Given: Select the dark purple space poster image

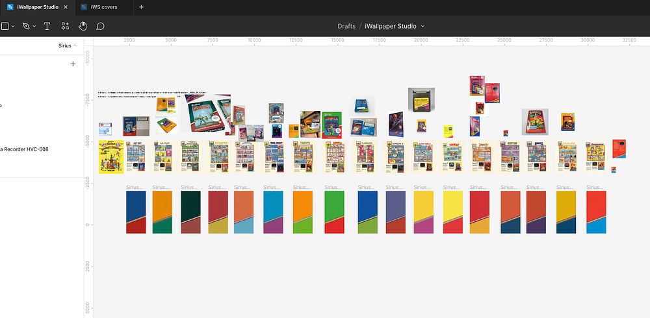Looking at the screenshot, I should click(396, 124).
